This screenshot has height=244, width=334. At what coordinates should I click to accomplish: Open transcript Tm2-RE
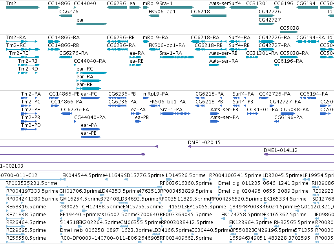(24, 57)
